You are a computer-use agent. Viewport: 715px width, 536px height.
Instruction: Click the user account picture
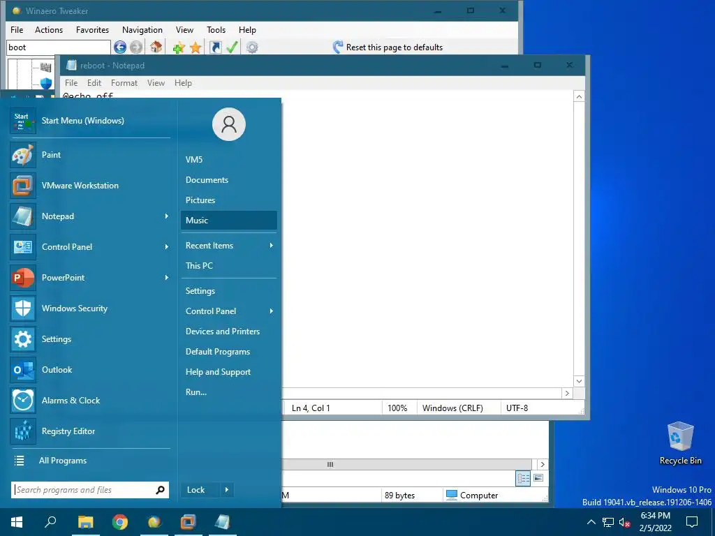click(229, 124)
